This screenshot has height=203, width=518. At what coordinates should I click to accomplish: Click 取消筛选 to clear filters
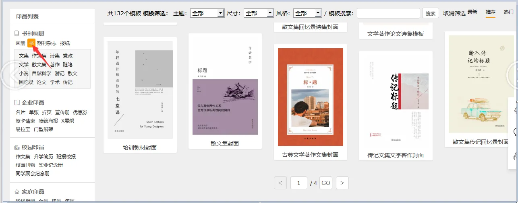pyautogui.click(x=454, y=13)
